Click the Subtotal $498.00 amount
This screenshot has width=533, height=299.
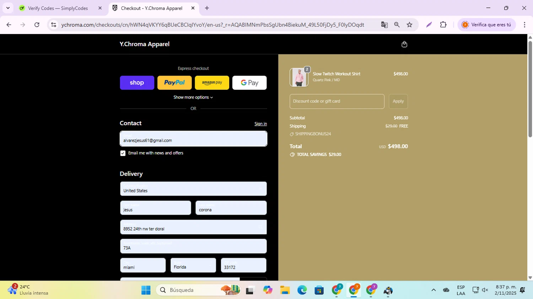pyautogui.click(x=400, y=118)
